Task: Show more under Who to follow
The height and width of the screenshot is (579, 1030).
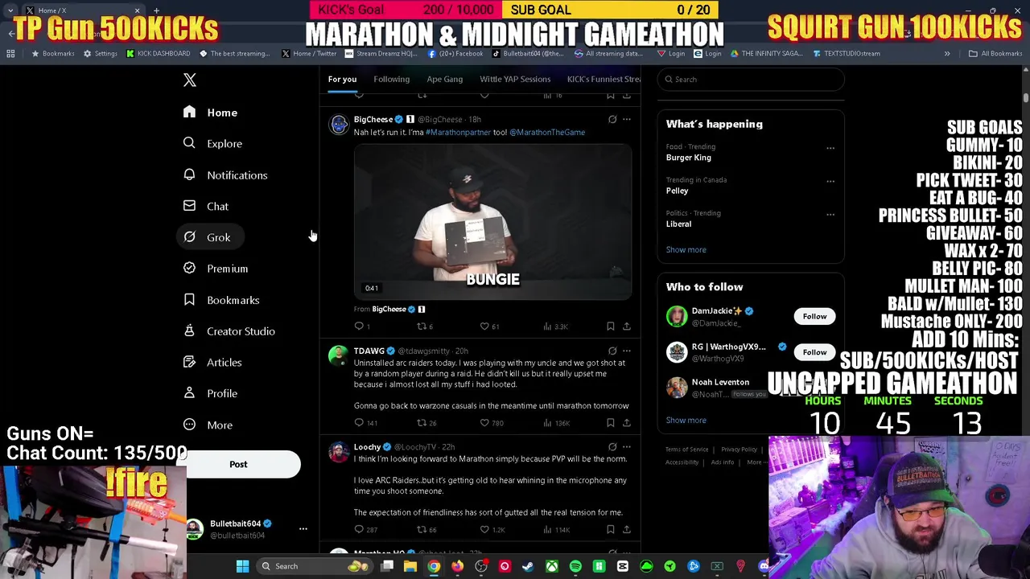Action: click(x=686, y=420)
